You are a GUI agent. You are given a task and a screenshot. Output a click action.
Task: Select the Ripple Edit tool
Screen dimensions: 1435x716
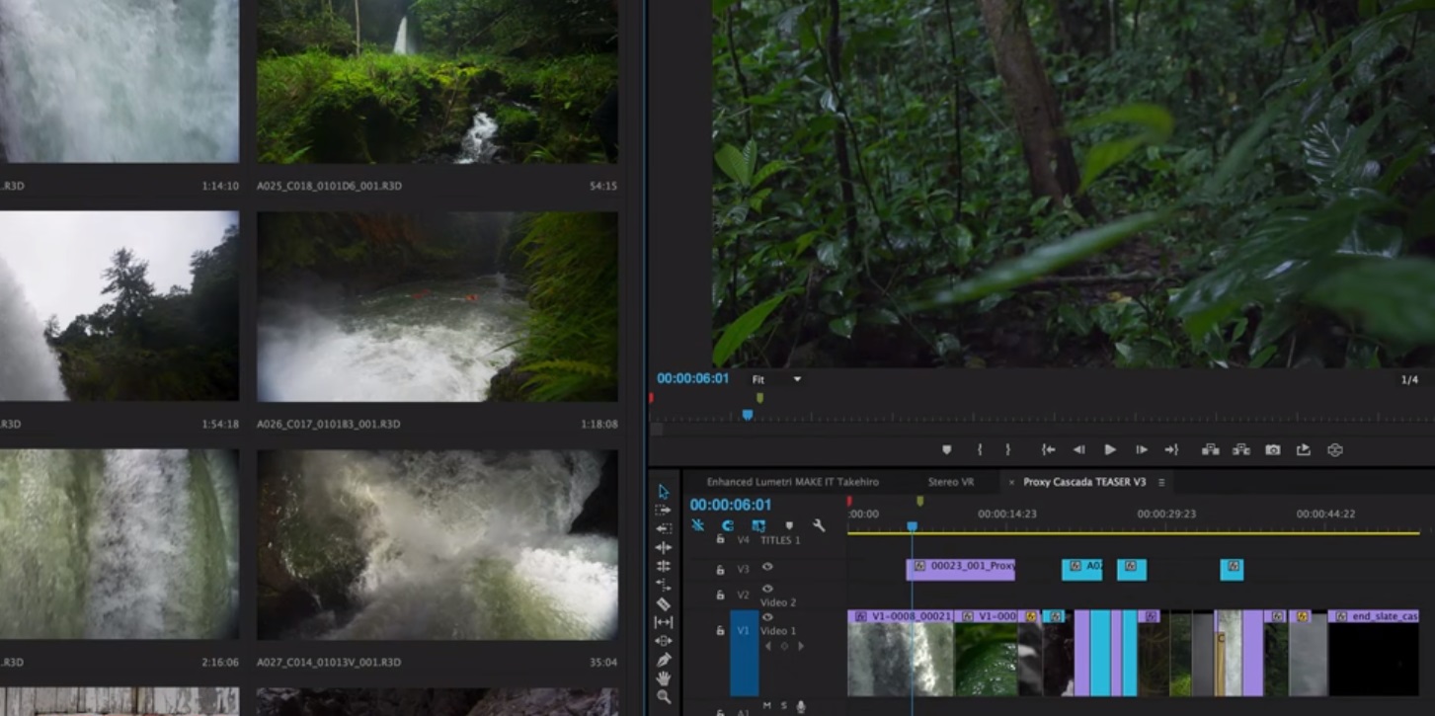coord(664,547)
